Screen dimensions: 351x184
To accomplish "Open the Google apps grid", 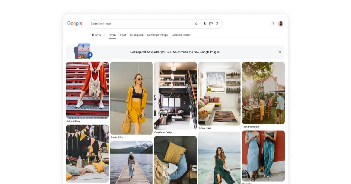I will [273, 24].
